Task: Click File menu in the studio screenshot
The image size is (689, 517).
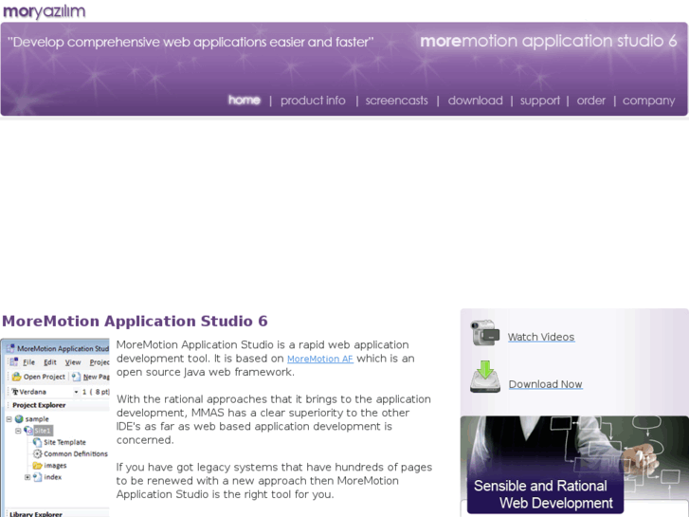Action: coord(28,362)
